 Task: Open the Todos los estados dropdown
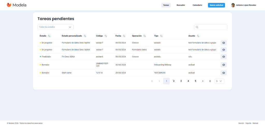[x=55, y=27]
